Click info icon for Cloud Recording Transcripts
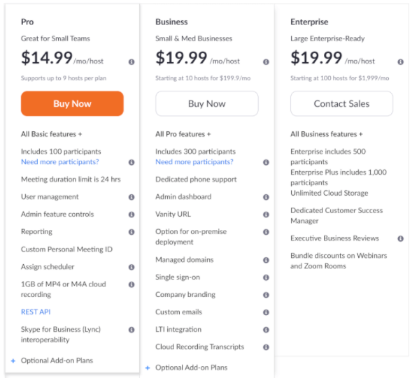The height and width of the screenshot is (378, 419). [x=266, y=347]
